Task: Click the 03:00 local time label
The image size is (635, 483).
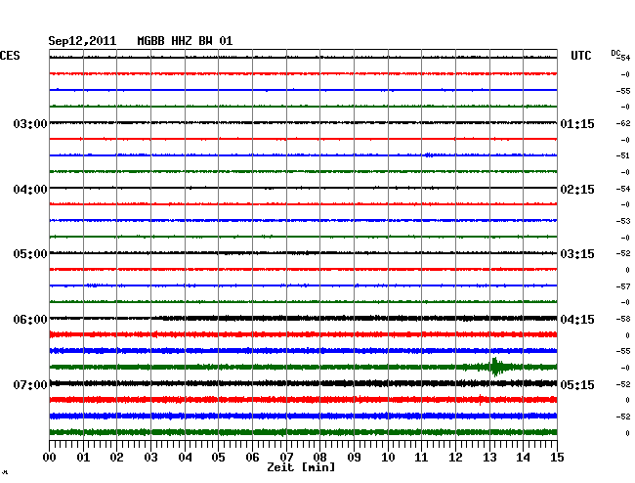Action: 30,124
